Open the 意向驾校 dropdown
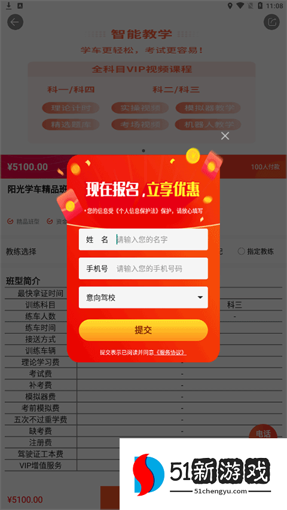This screenshot has height=510, width=287. [x=143, y=297]
